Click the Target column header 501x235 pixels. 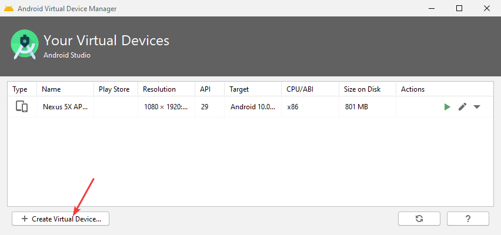pos(239,89)
